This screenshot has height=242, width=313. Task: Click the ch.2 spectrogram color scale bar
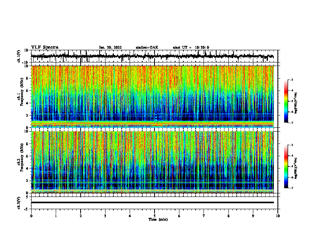tap(286, 166)
